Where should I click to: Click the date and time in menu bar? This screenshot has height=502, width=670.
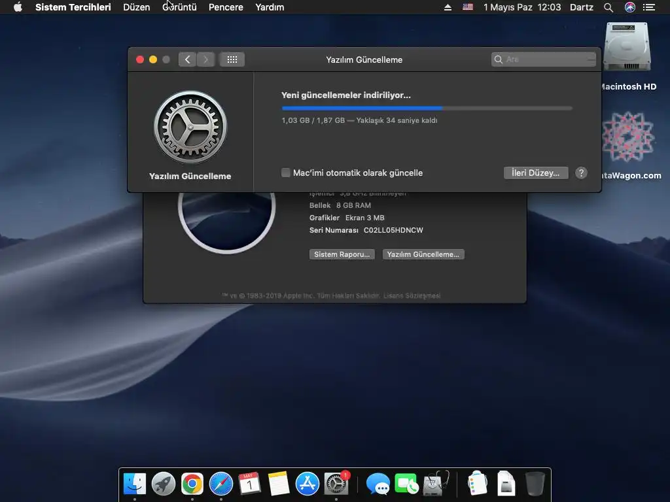coord(521,7)
